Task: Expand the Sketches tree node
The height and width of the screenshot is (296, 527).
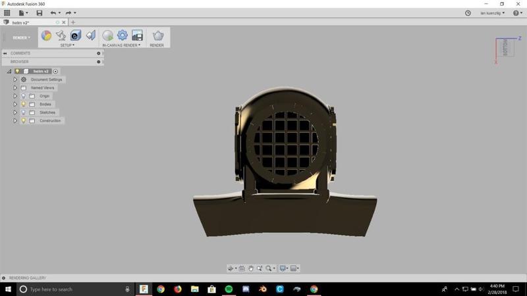Action: coord(15,112)
